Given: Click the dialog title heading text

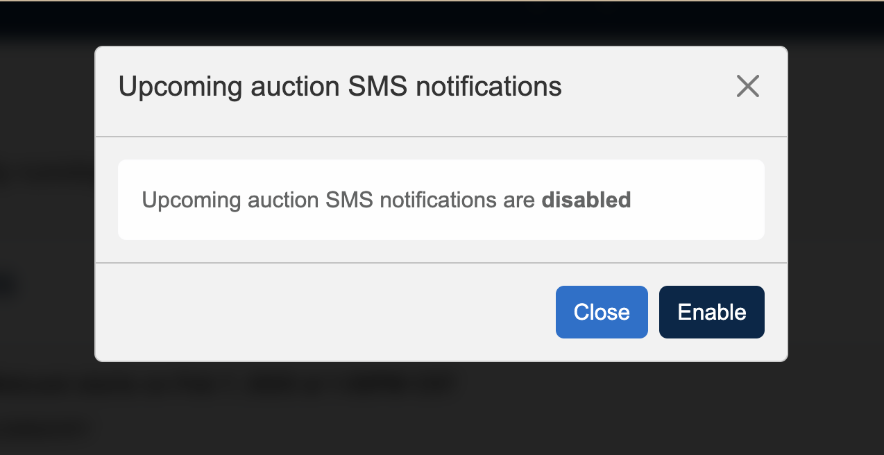Looking at the screenshot, I should [340, 87].
